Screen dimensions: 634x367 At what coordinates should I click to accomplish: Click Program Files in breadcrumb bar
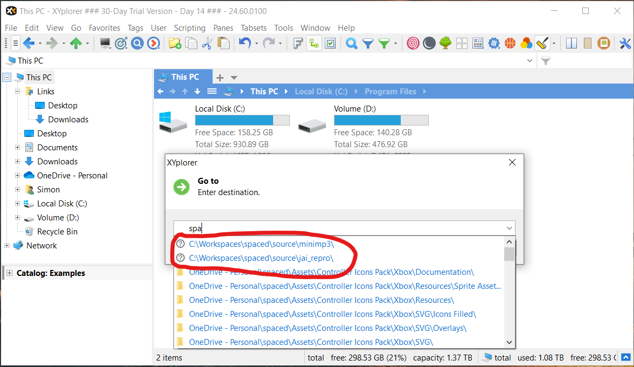(390, 92)
